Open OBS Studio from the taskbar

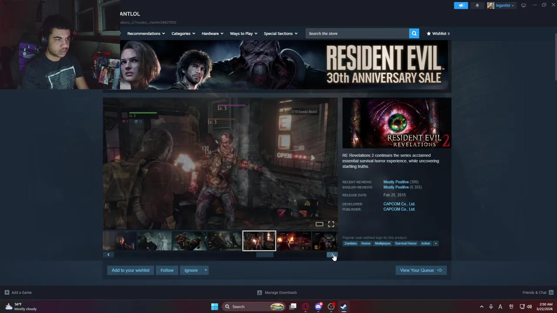[331, 307]
